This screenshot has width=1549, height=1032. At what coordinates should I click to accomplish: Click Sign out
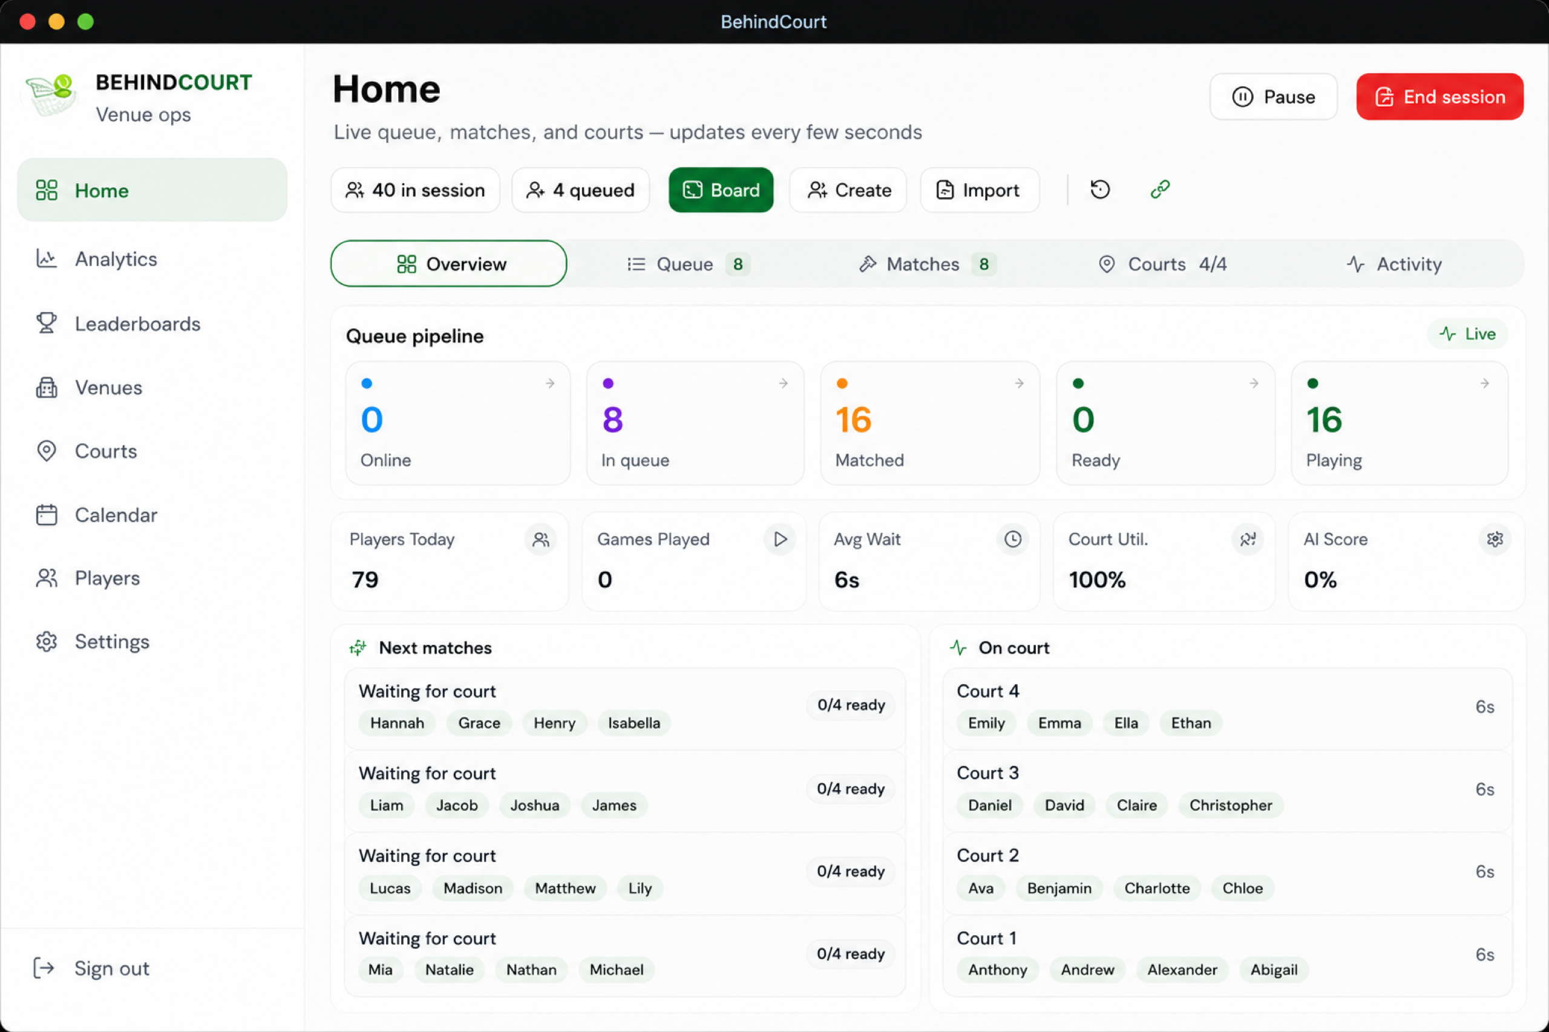(91, 968)
